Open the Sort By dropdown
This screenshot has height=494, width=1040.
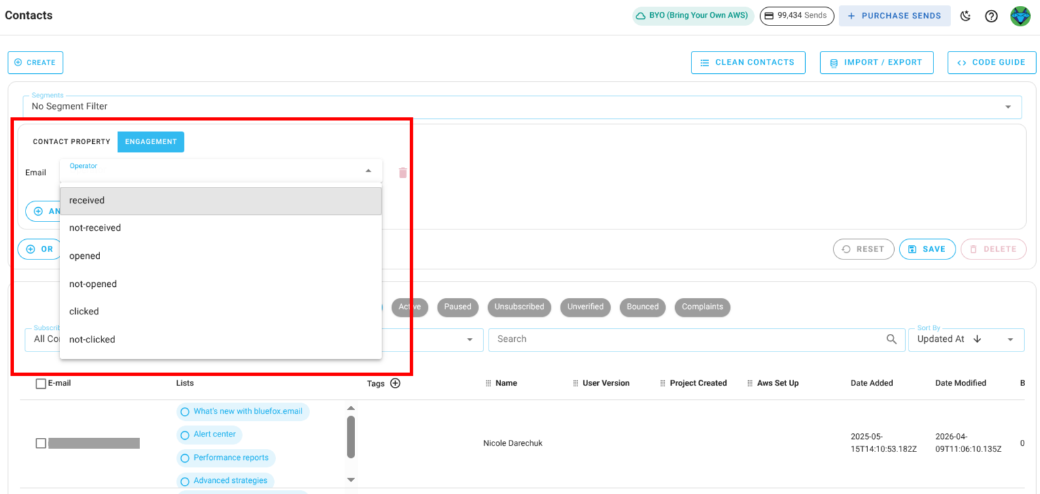[x=966, y=339]
